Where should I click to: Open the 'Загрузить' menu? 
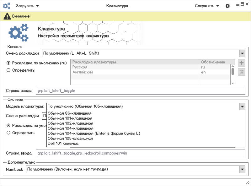click(x=27, y=6)
